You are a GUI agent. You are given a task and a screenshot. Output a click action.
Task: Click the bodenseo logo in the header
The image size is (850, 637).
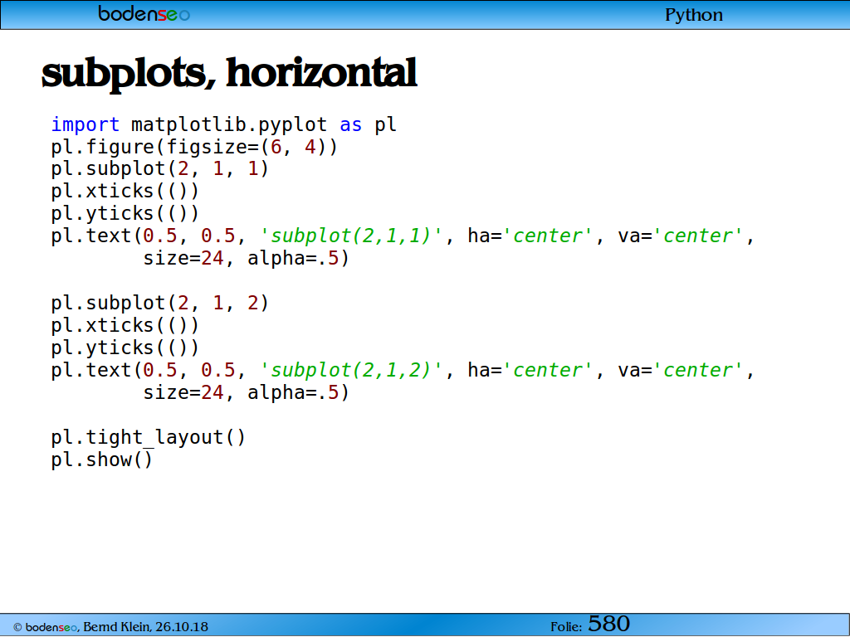pos(144,13)
